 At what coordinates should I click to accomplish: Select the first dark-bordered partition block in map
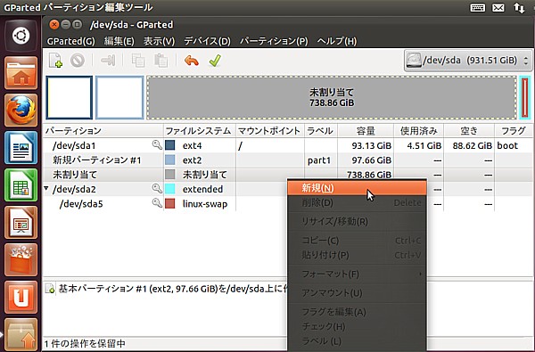(x=70, y=97)
